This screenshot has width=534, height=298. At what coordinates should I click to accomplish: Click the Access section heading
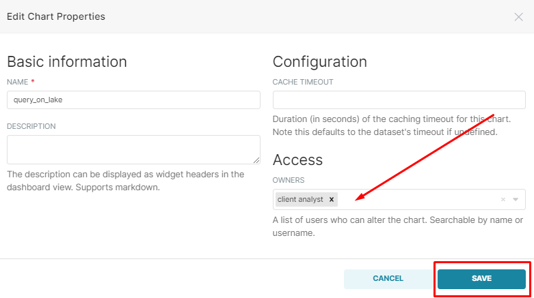297,160
